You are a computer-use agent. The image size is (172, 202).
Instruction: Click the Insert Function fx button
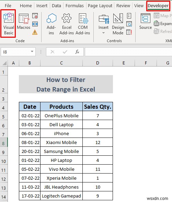coord(77,52)
